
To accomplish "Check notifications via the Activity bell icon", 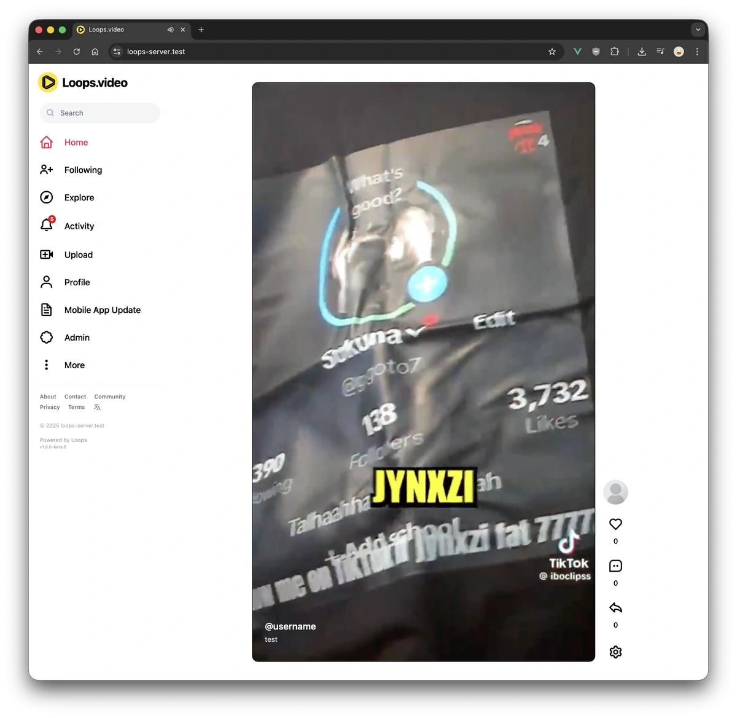I will [46, 226].
